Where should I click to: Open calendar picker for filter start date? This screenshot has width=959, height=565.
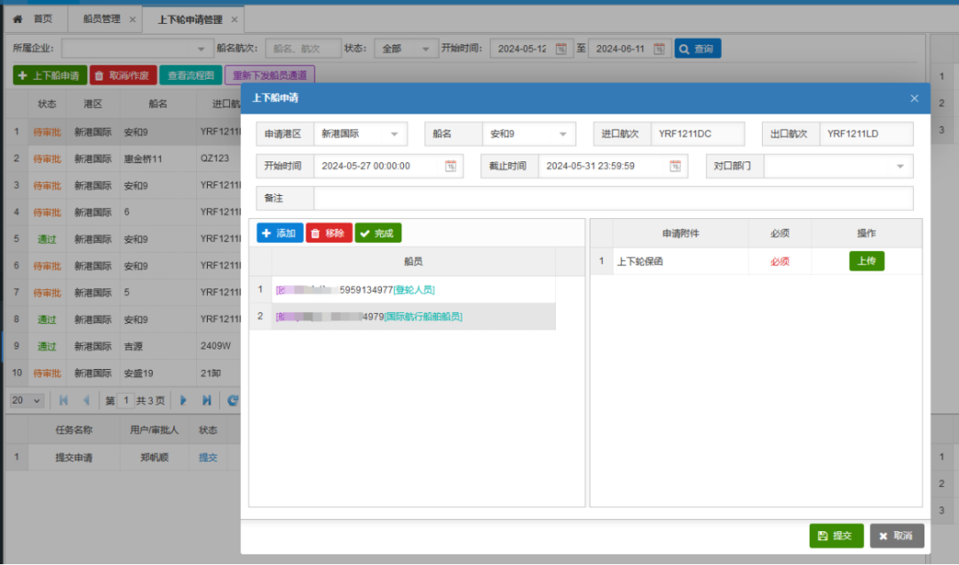click(560, 49)
